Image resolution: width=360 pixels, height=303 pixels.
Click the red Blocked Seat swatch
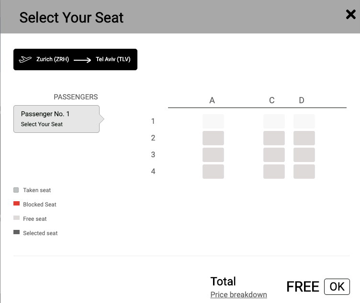click(17, 204)
